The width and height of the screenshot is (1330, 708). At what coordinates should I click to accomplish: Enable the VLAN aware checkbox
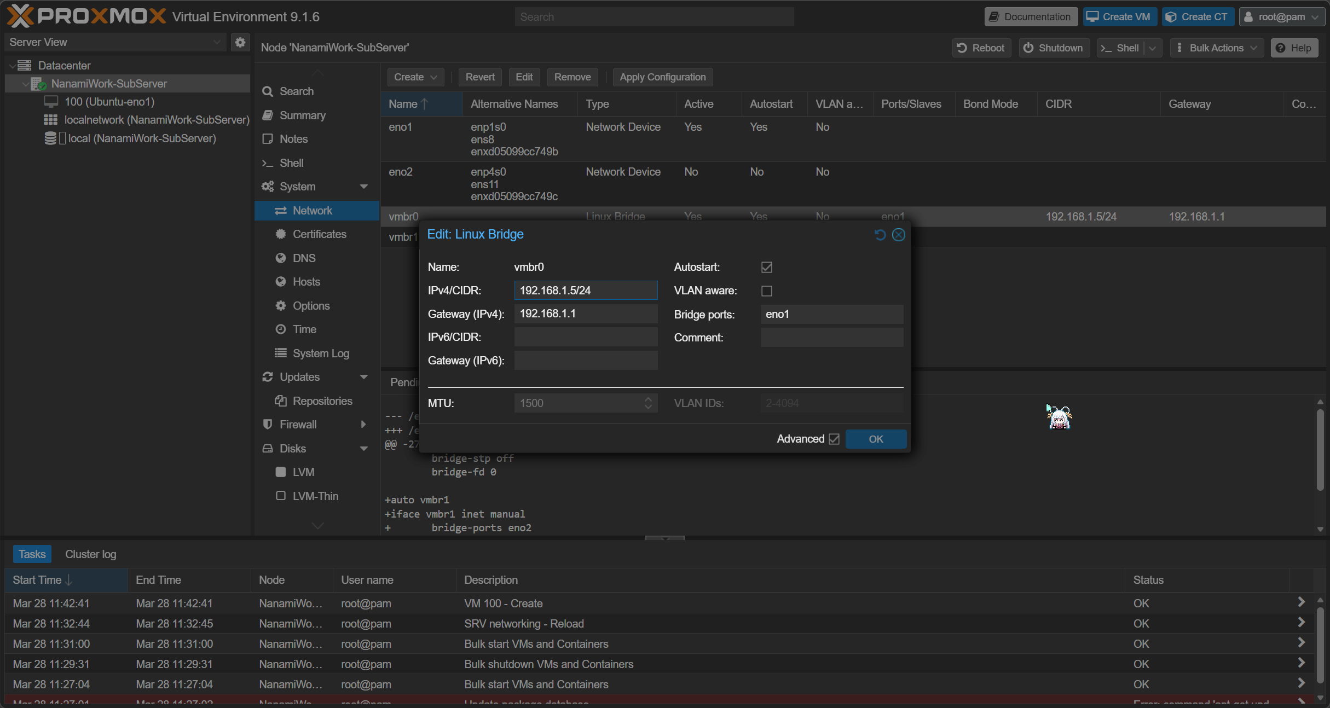click(766, 291)
